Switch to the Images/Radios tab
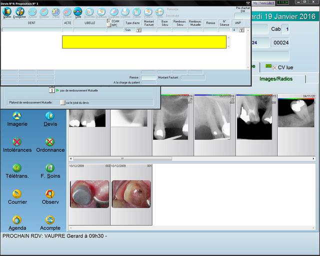 [x=275, y=79]
